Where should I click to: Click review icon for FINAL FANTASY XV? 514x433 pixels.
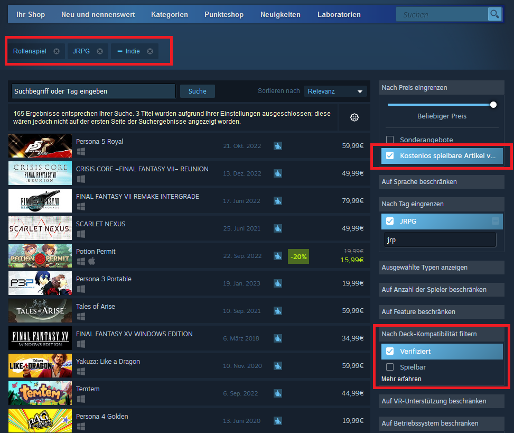278,338
